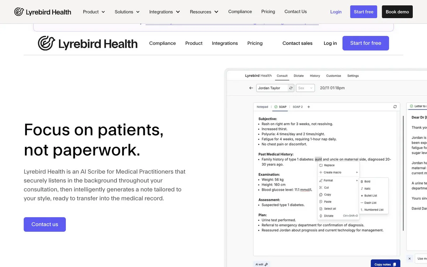This screenshot has width=427, height=267.
Task: Click the highlighted word "aunt"
Action: [318, 159]
